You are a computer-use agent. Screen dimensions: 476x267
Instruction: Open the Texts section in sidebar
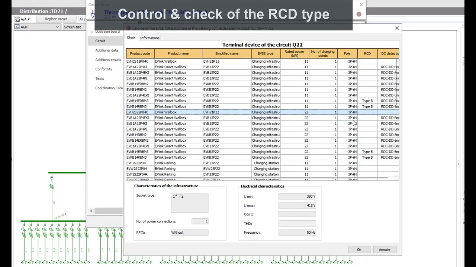click(x=100, y=79)
